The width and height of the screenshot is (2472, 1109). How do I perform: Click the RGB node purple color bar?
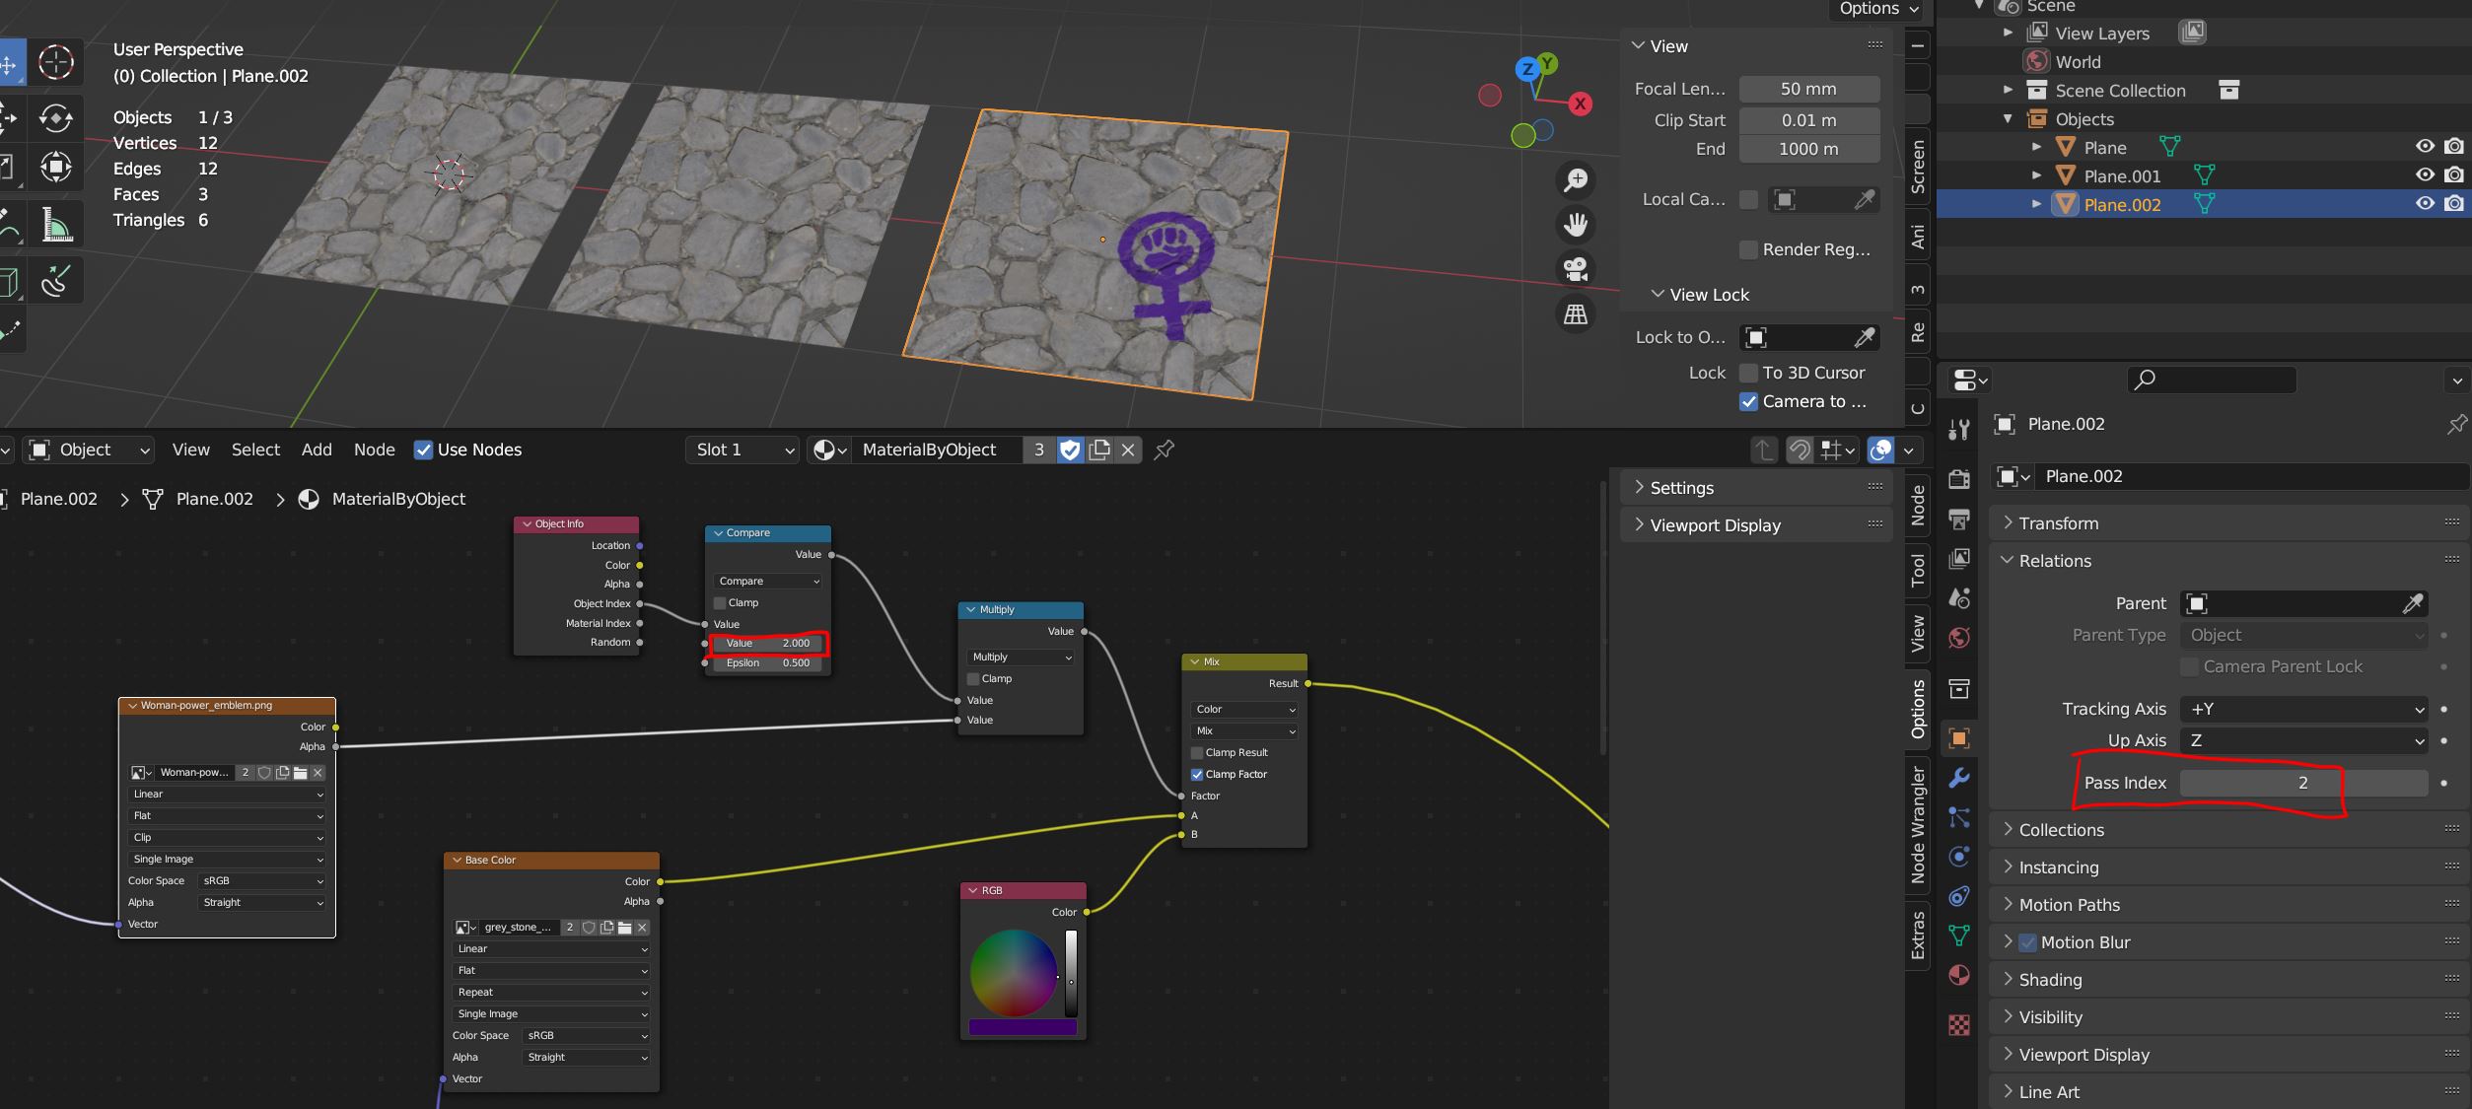pyautogui.click(x=1023, y=1027)
